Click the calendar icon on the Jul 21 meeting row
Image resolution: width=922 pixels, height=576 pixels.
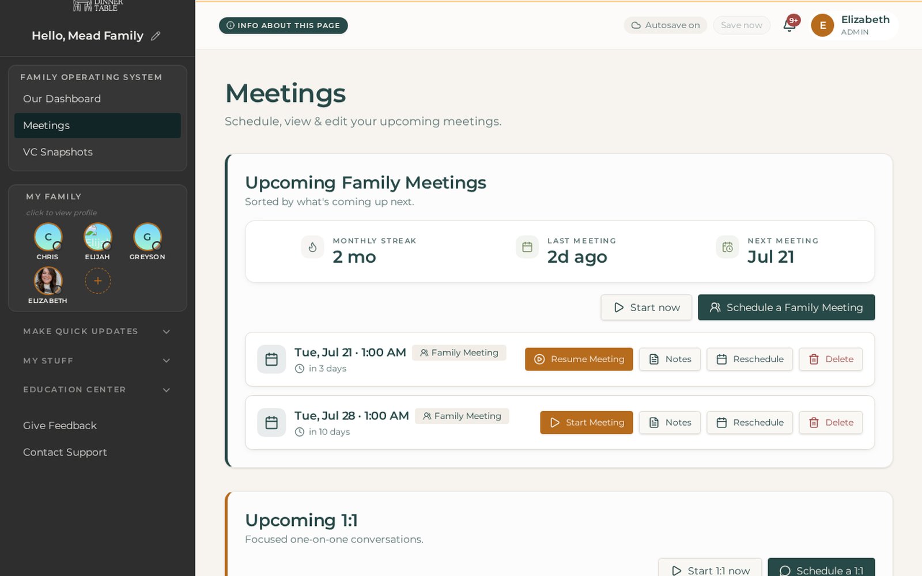(271, 359)
